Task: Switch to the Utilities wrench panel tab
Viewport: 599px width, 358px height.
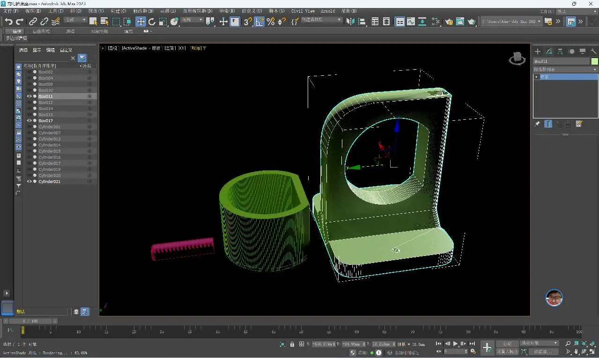Action: pos(594,51)
